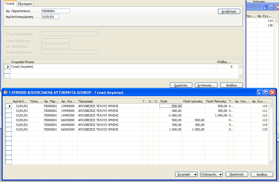Click Βοήθεια in the Γενική Λογιστική window
Image resolution: width=279 pixels, height=182 pixels.
pyautogui.click(x=262, y=174)
